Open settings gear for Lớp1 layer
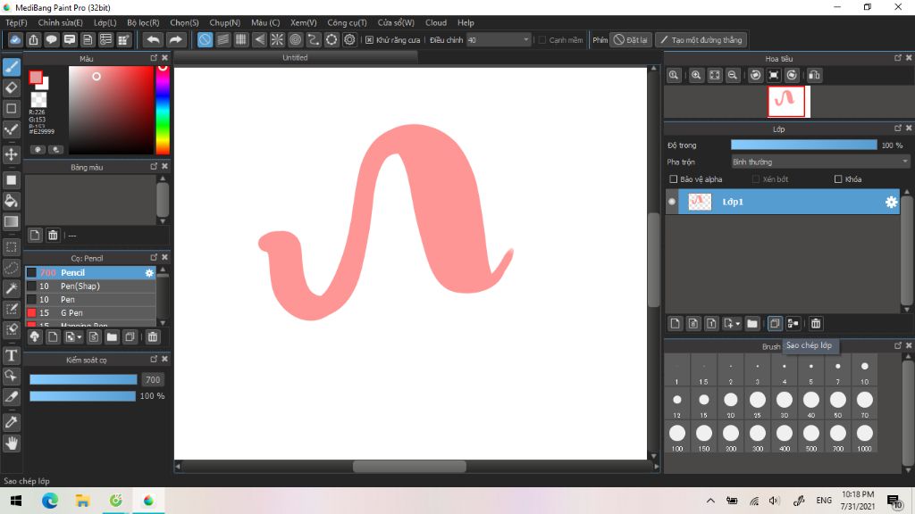 (891, 202)
